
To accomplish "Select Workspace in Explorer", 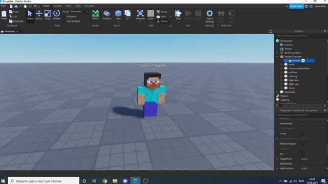I will 286,41.
